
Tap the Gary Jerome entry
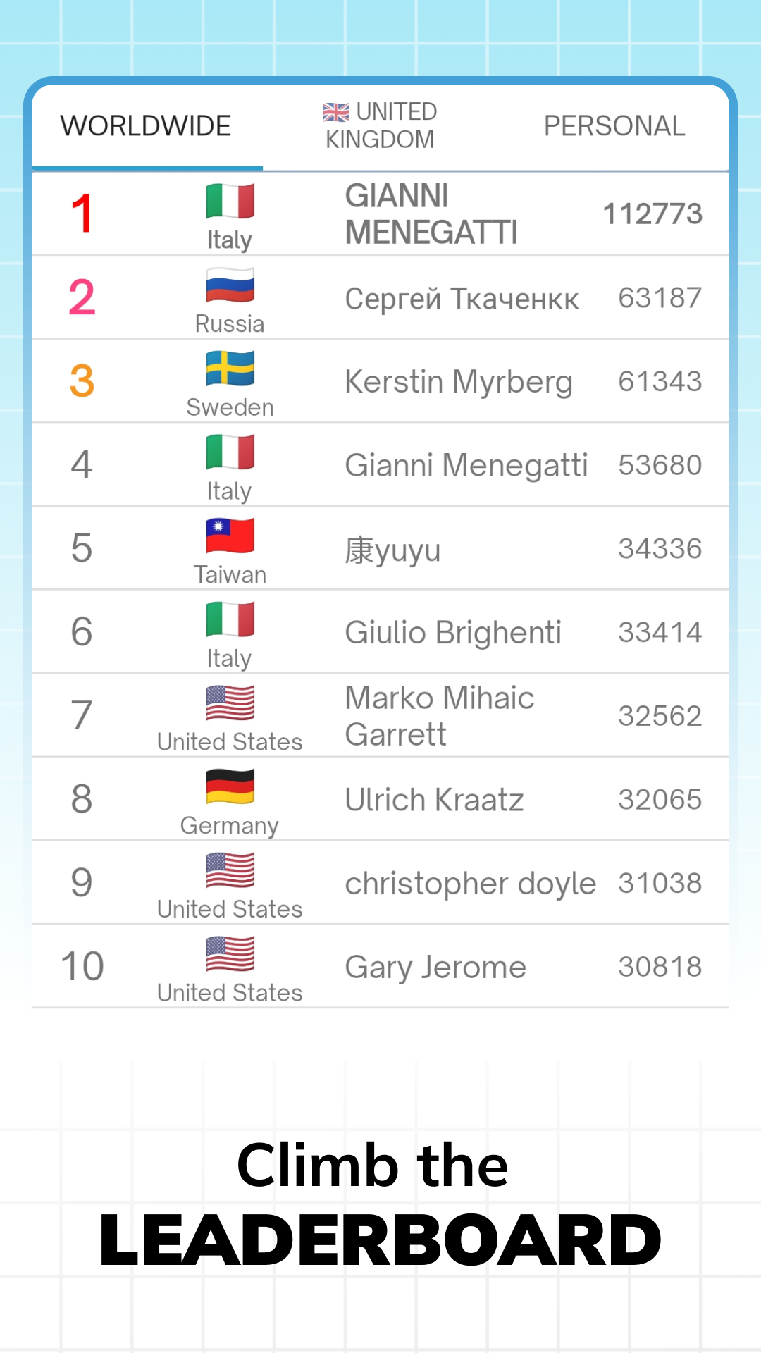coord(435,967)
